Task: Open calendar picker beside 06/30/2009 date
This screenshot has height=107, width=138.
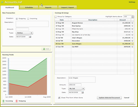Action: [x=83, y=92]
